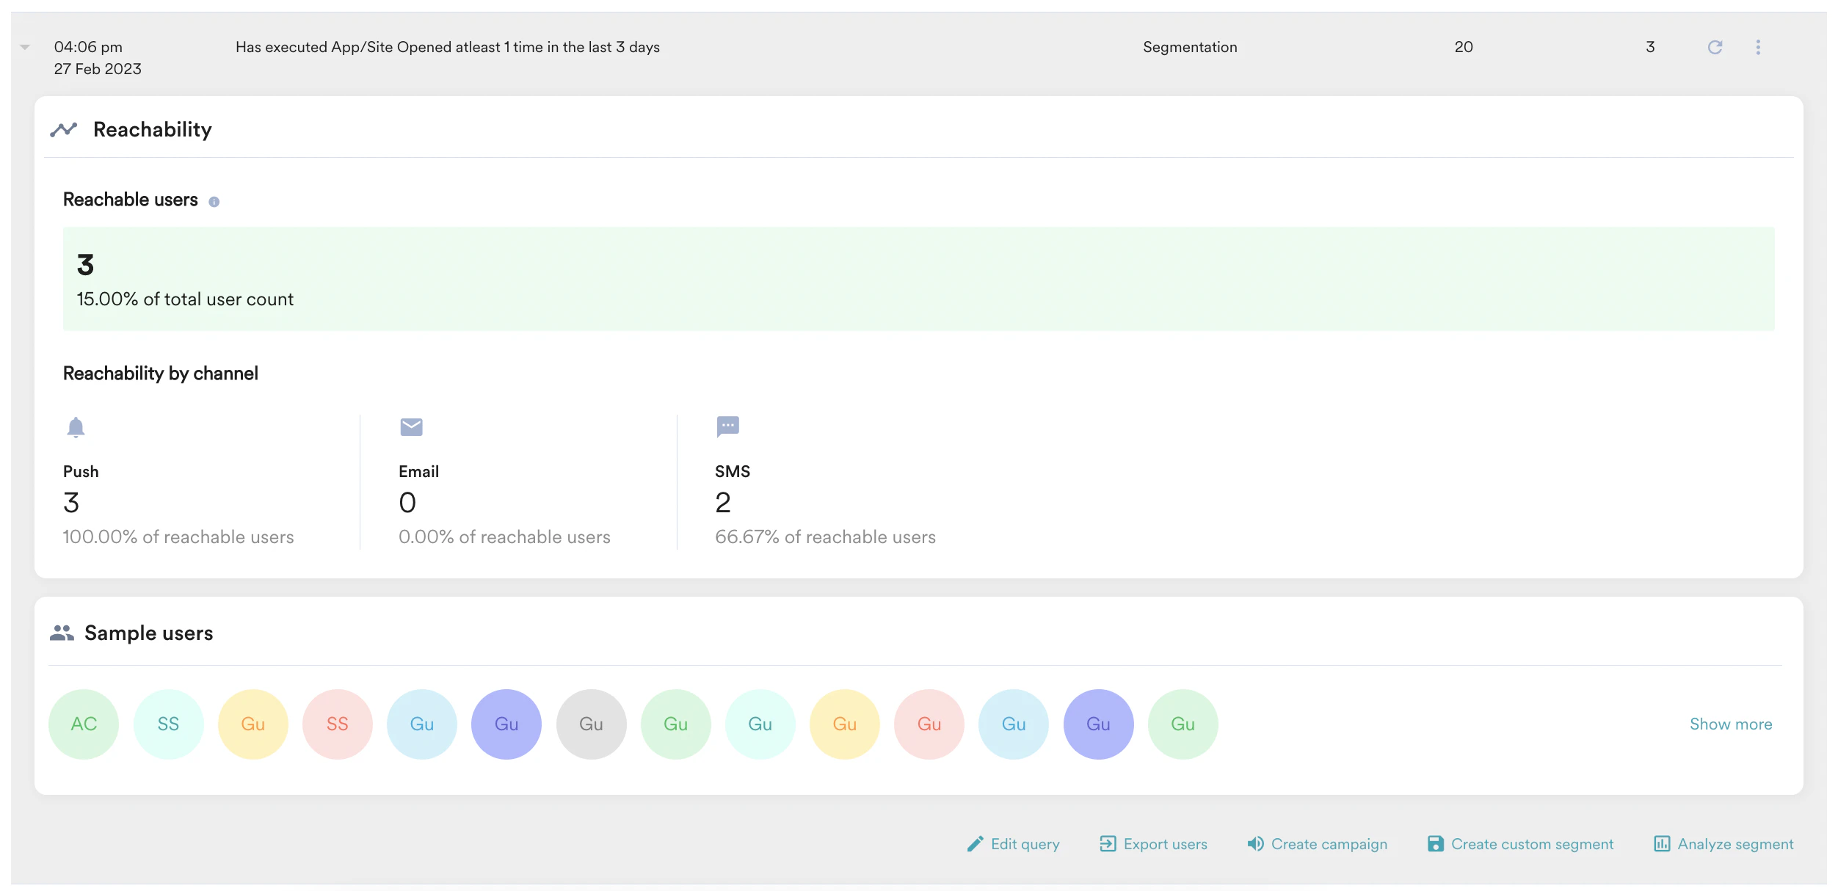Click the Export users arrow icon
The height and width of the screenshot is (891, 1838).
[x=1108, y=843]
